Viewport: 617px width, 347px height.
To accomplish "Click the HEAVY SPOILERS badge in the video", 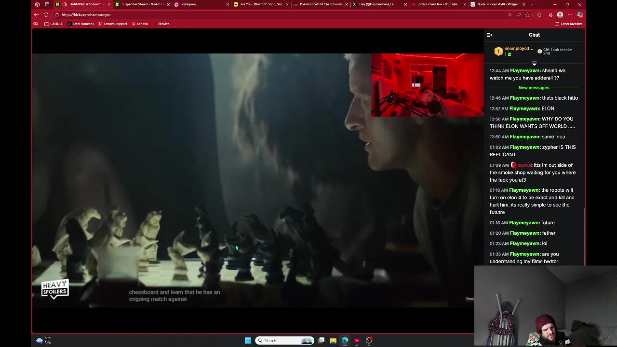I will (55, 289).
